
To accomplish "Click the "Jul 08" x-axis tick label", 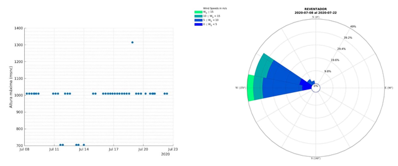I will 24,149.
